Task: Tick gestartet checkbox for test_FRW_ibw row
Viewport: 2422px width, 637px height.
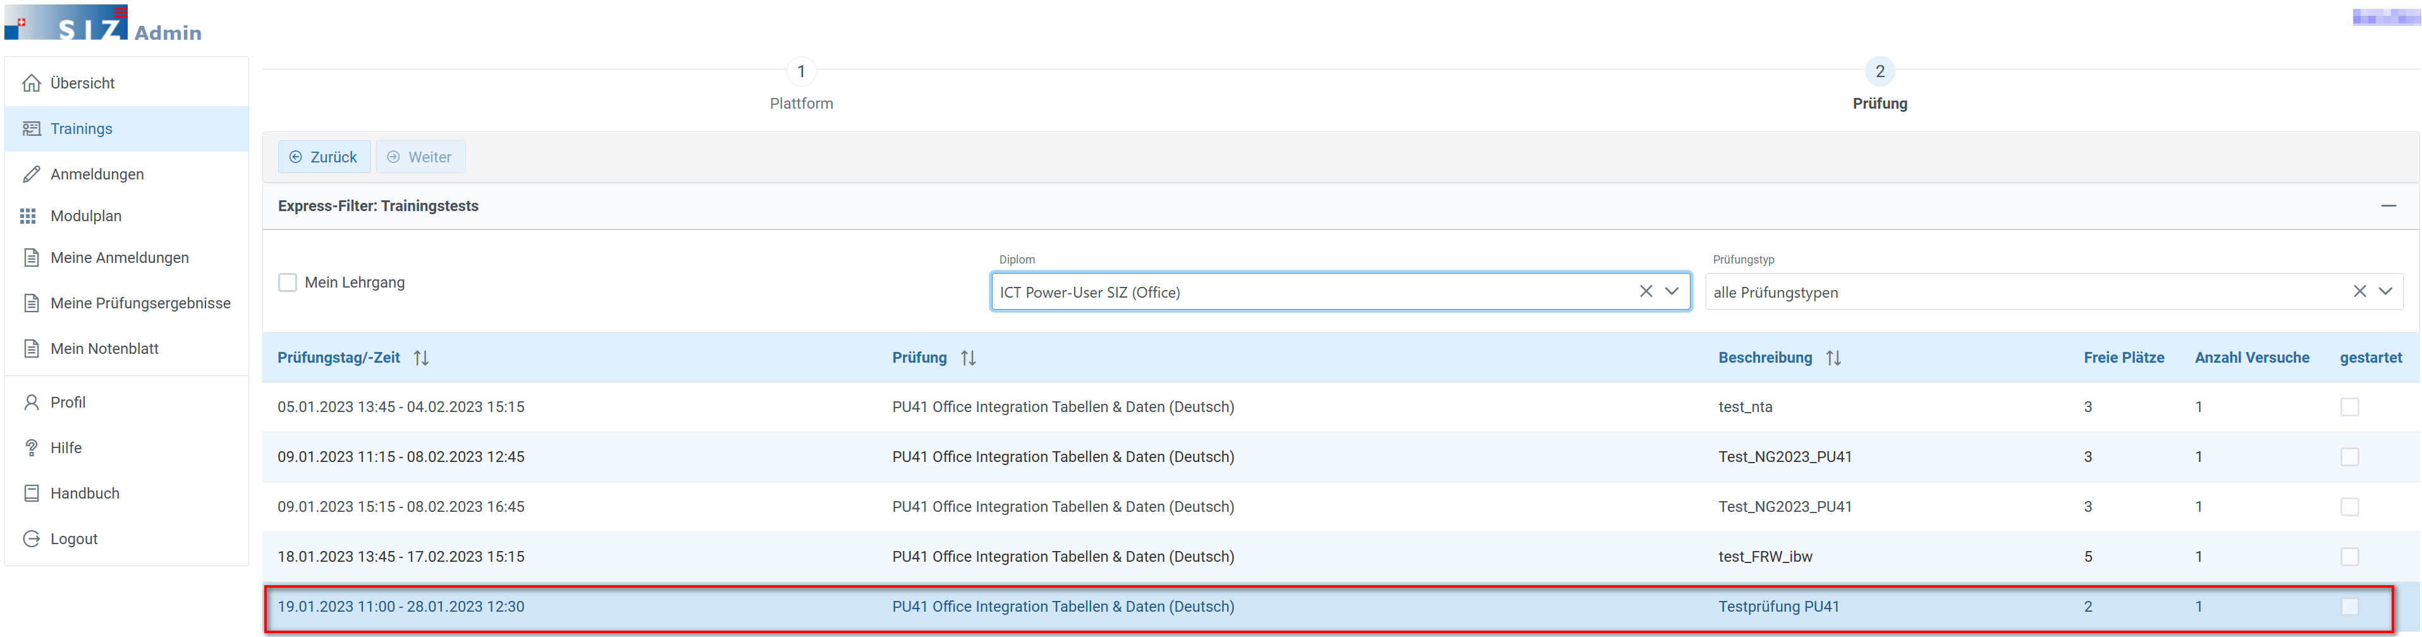Action: click(x=2349, y=556)
